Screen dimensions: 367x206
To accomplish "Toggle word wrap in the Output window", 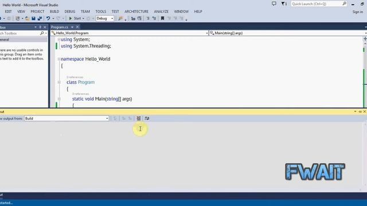I will coord(147,118).
